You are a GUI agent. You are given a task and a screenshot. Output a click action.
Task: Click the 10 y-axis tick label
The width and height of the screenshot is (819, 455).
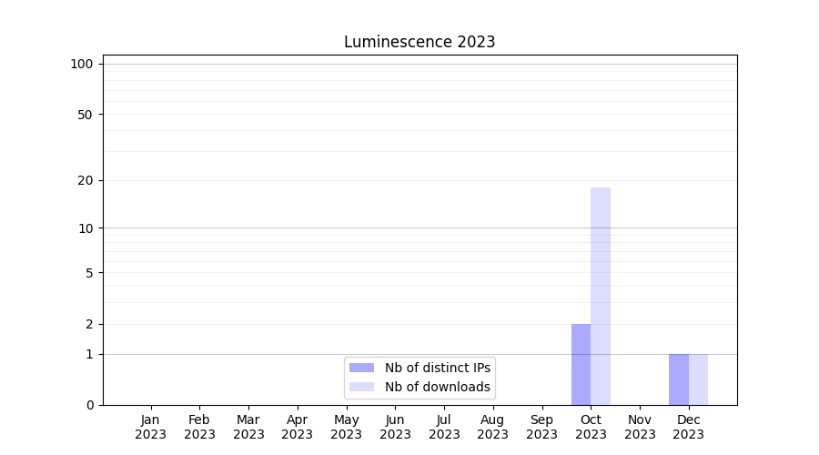coord(86,228)
